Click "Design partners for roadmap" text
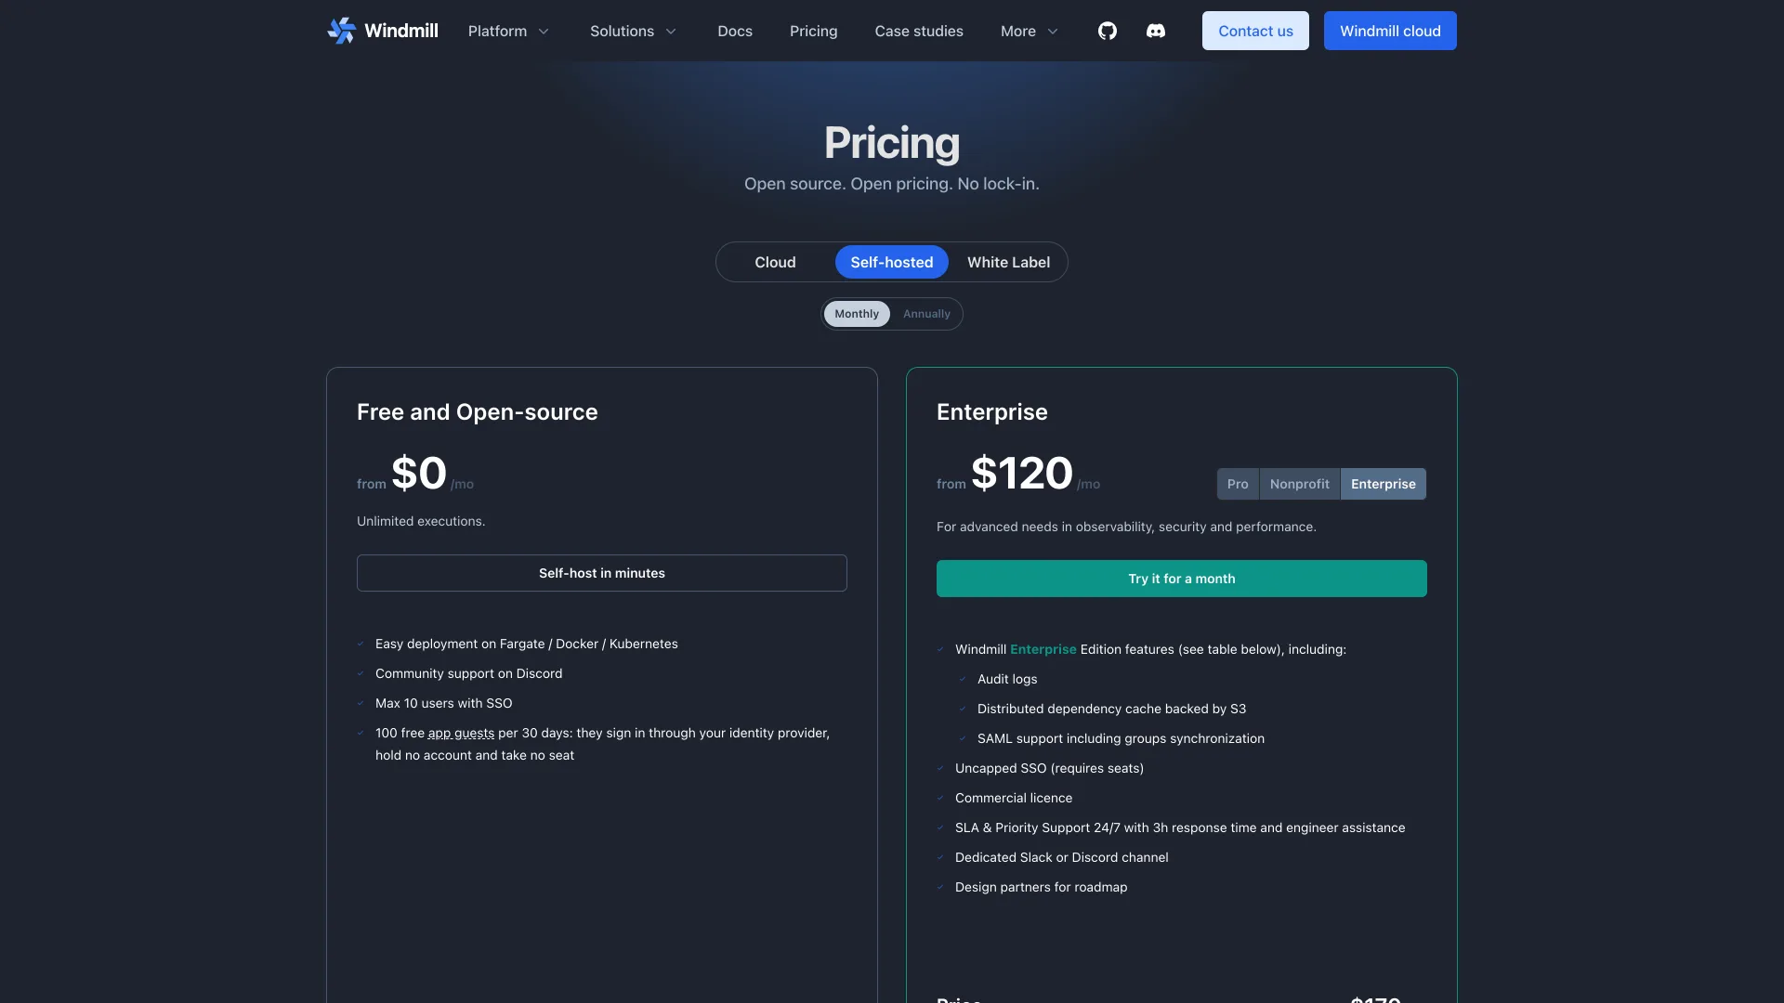Image resolution: width=1784 pixels, height=1003 pixels. click(x=1041, y=887)
